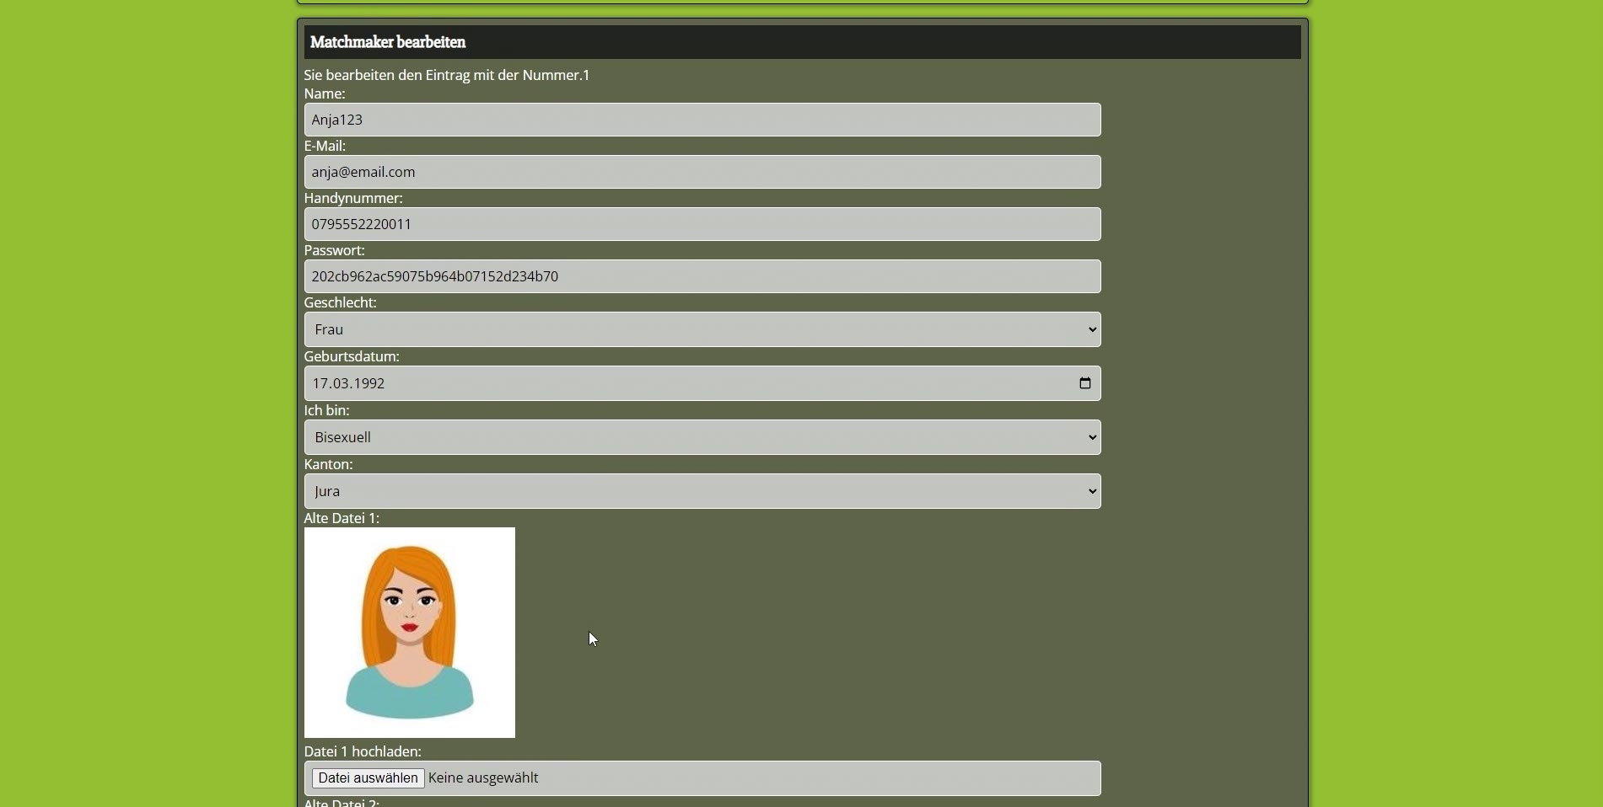Click the Keine ausgewählt file status text
1603x807 pixels.
[x=483, y=778]
